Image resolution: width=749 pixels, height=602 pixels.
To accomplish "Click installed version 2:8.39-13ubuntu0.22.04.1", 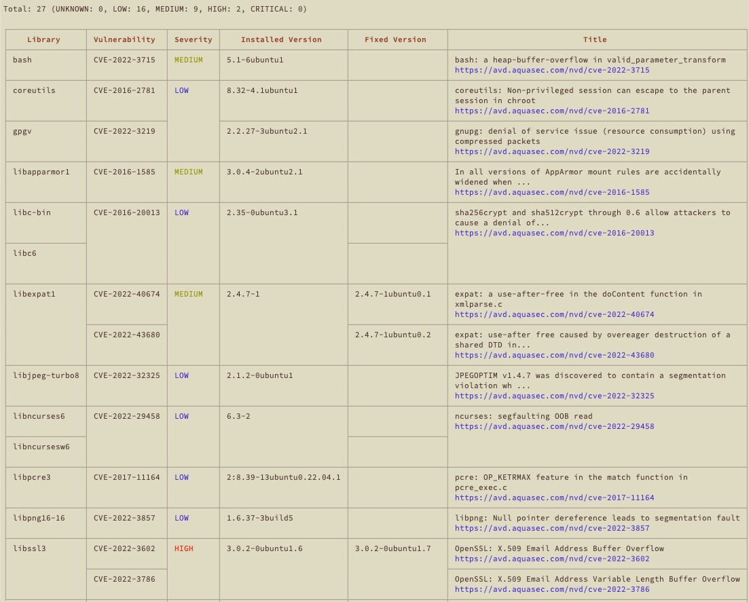I will (284, 477).
